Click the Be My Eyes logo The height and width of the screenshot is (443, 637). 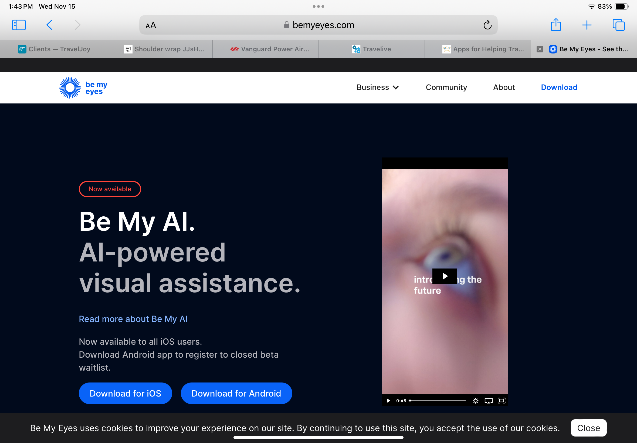83,88
